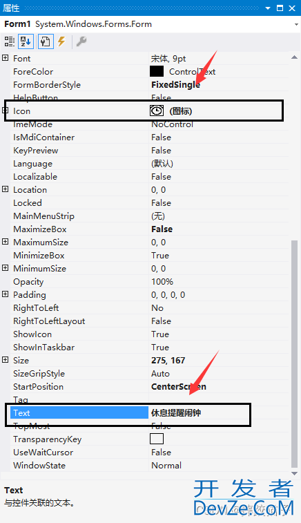Click the TransparencyKey empty color swatch

point(157,439)
